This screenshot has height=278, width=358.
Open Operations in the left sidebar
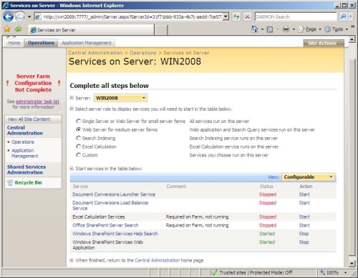(x=23, y=142)
